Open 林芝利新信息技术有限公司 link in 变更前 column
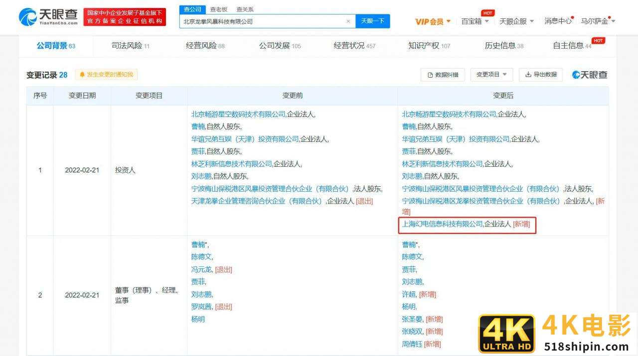 pos(232,164)
